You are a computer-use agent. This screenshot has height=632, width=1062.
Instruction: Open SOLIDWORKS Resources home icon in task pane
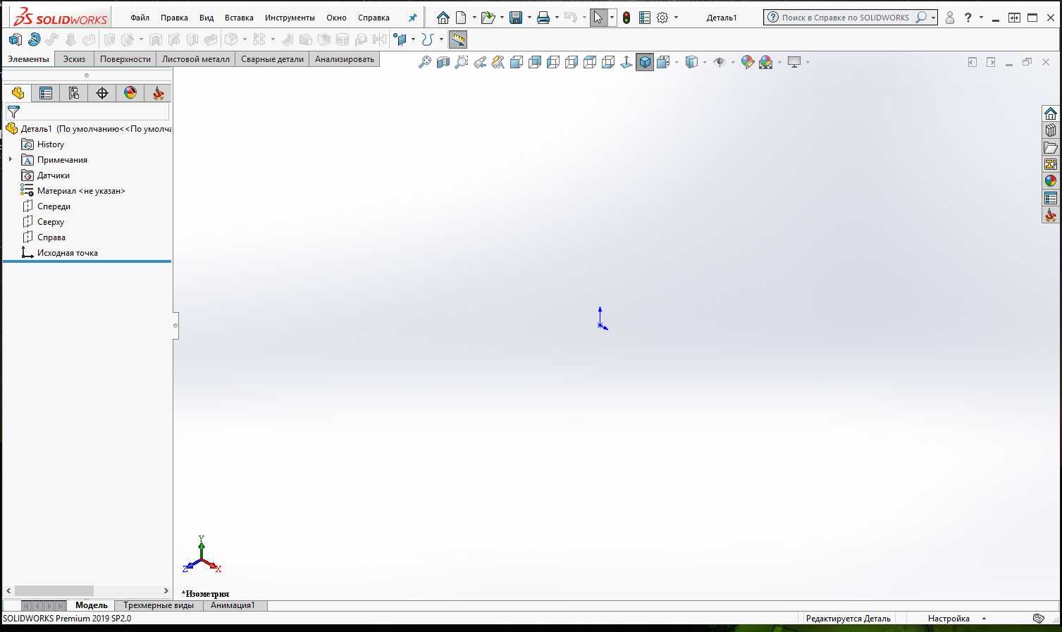[1050, 113]
